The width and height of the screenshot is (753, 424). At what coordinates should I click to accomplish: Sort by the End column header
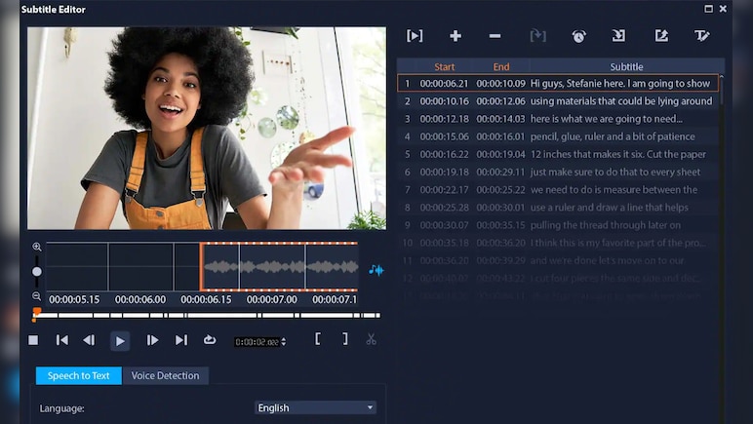coord(501,66)
